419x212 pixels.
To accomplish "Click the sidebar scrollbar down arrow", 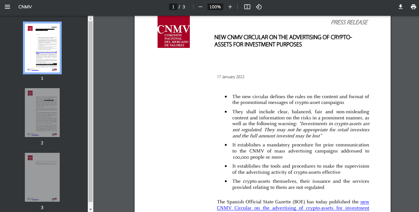I will coord(90,209).
